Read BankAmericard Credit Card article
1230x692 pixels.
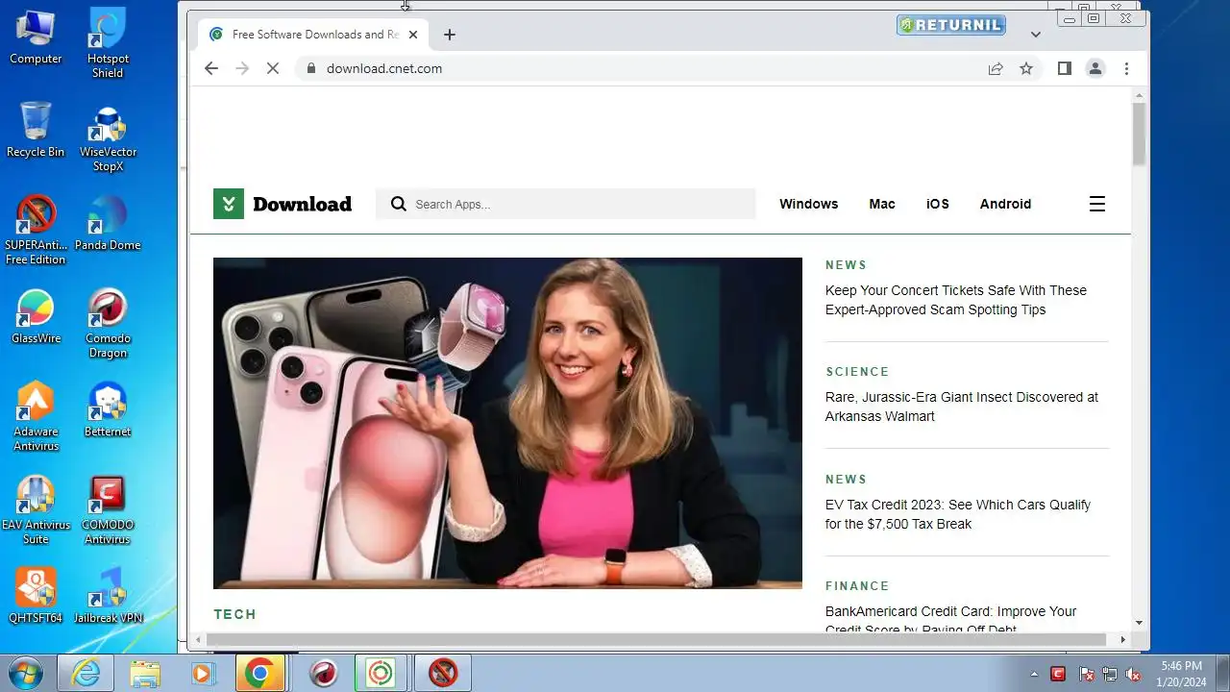click(950, 620)
